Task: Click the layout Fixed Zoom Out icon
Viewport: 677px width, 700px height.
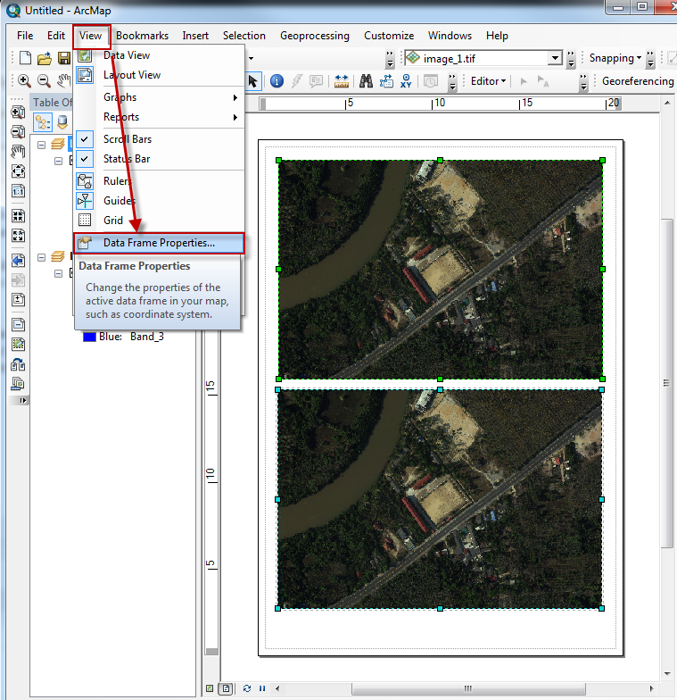Action: [18, 236]
